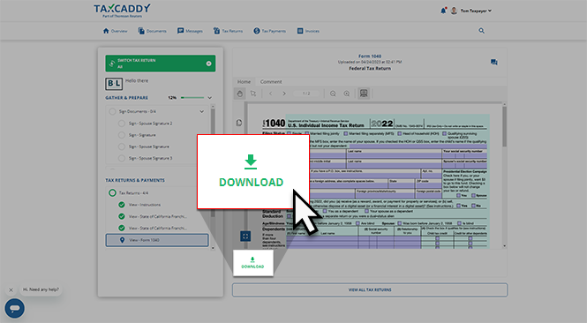Open the Tax Returns section
587x323 pixels.
pos(228,31)
